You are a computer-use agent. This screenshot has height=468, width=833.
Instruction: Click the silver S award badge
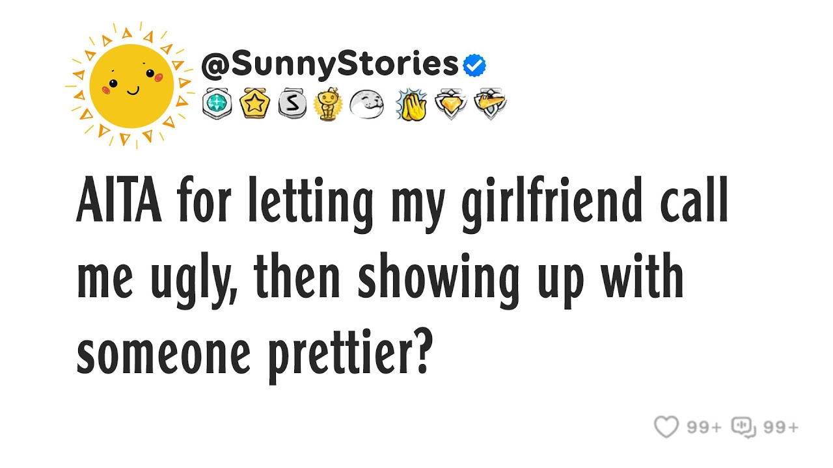[x=290, y=104]
